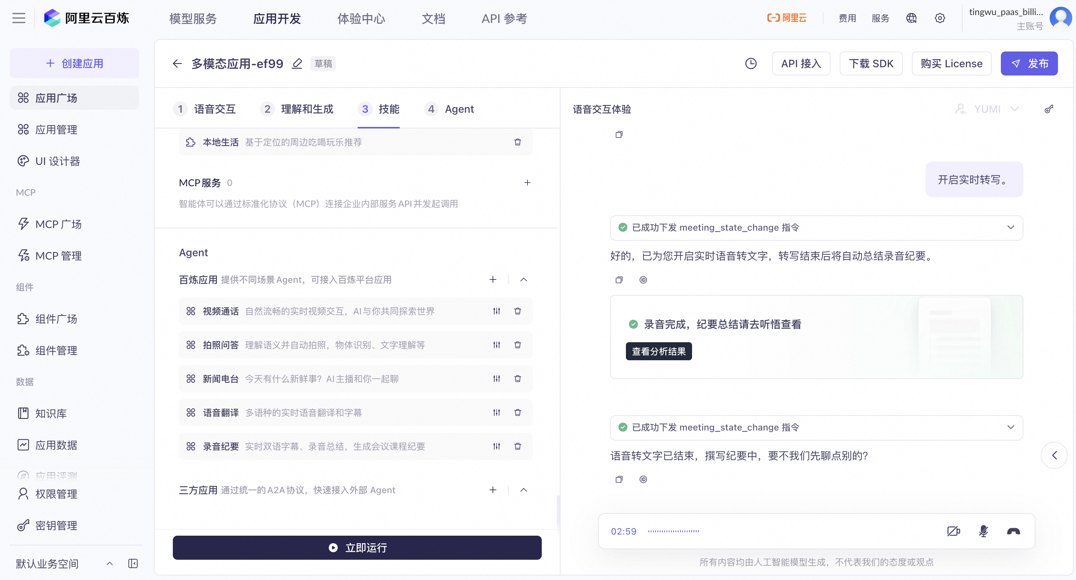Viewport: 1076px width, 580px height.
Task: Open the YUMI voice dropdown
Action: tap(987, 109)
